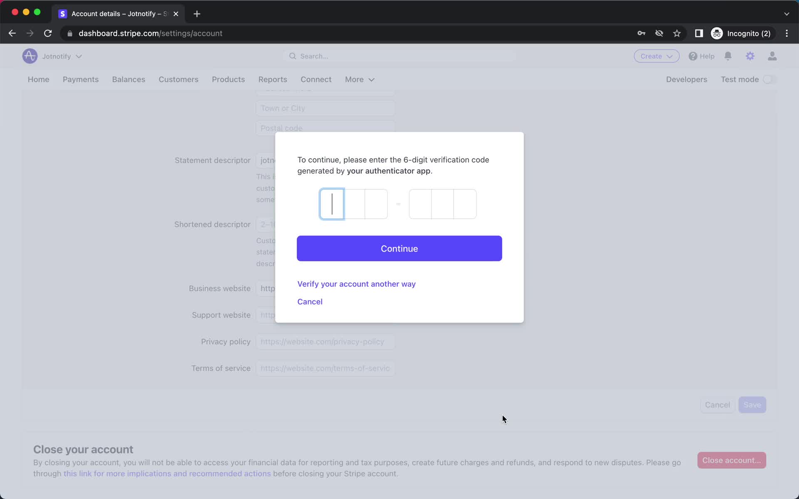
Task: Click the Close account button
Action: click(x=731, y=460)
